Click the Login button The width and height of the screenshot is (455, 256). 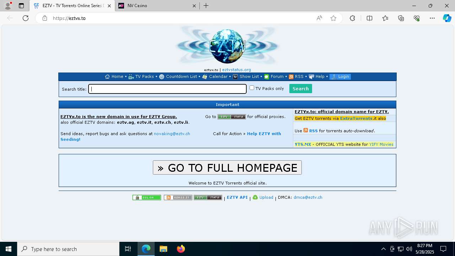340,76
